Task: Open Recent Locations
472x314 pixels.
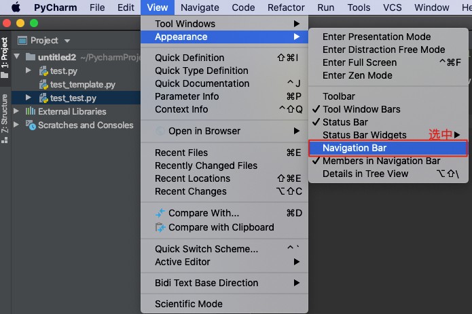Action: (x=224, y=178)
